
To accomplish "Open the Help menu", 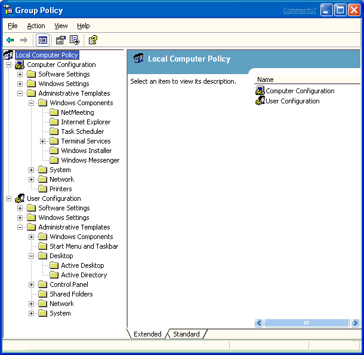I will click(84, 26).
